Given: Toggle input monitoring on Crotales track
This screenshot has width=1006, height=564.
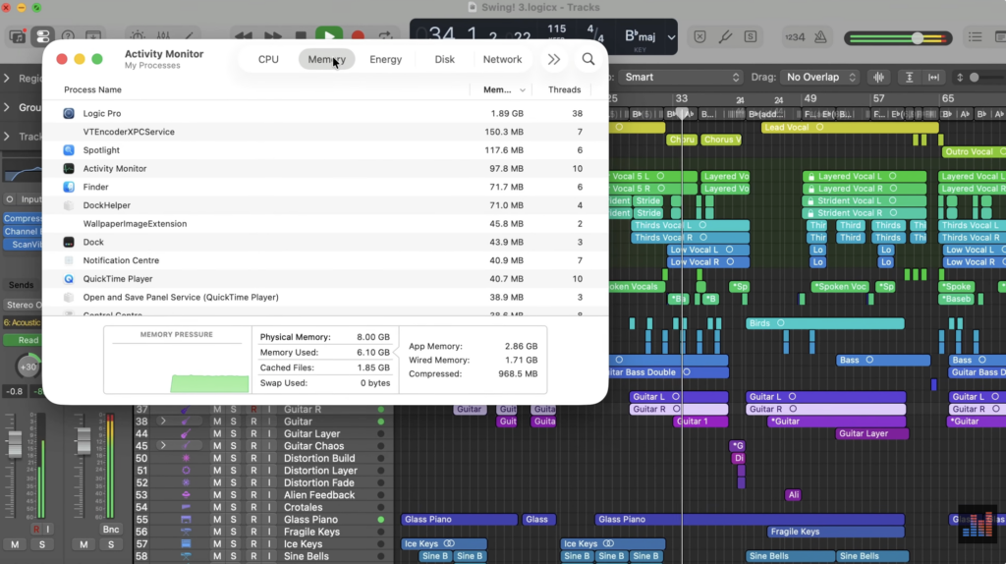Looking at the screenshot, I should (269, 508).
